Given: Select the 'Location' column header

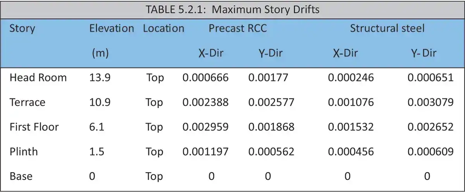Looking at the screenshot, I should 164,29.
